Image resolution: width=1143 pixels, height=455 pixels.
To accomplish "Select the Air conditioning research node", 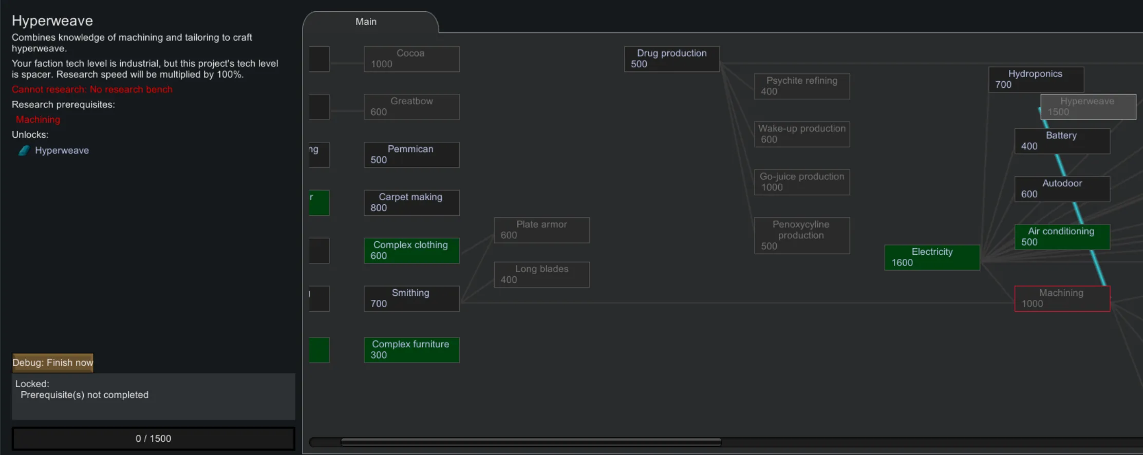I will coord(1061,237).
